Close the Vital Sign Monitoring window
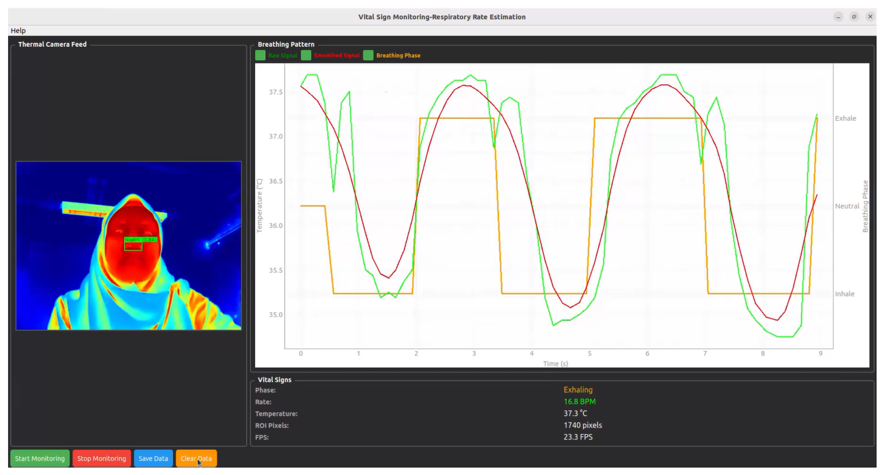The height and width of the screenshot is (475, 884). point(870,17)
